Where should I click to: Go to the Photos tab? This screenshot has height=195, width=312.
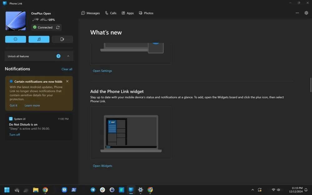[146, 13]
